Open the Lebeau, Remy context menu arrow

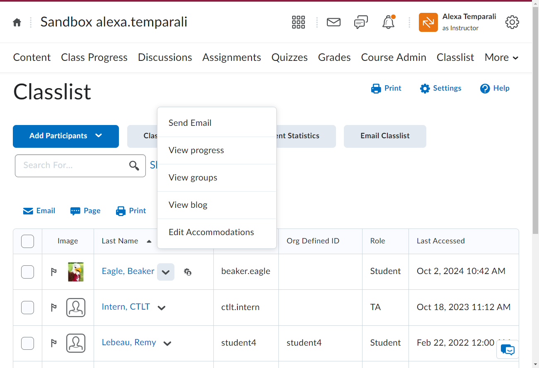pyautogui.click(x=167, y=343)
